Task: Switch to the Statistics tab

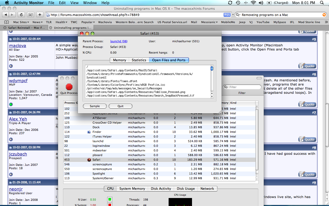Action: coord(139,60)
